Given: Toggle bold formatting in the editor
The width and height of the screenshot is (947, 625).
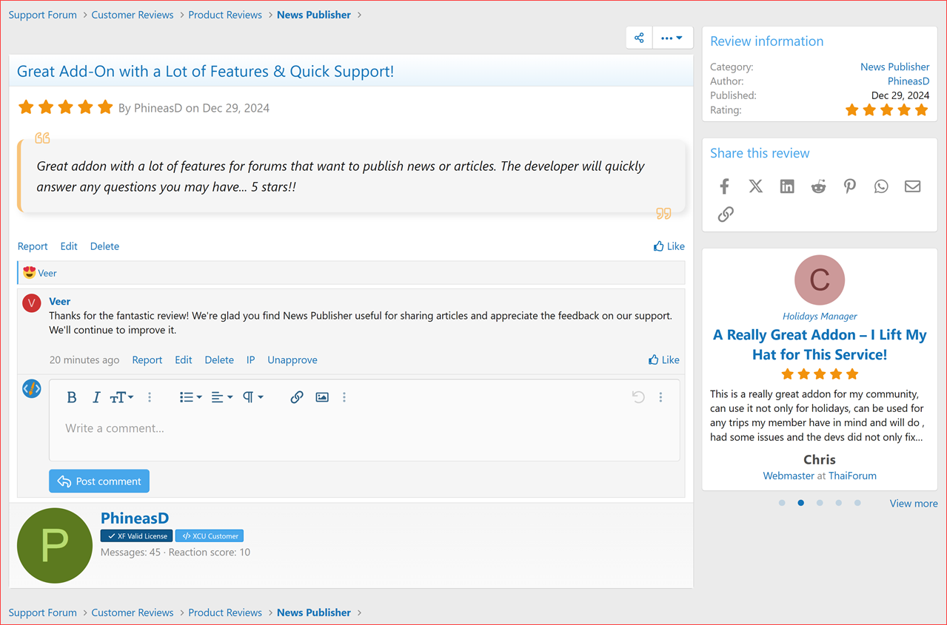Looking at the screenshot, I should tap(71, 397).
